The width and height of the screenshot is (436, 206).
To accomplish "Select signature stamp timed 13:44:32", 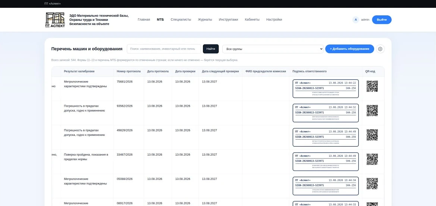I will (326, 113).
